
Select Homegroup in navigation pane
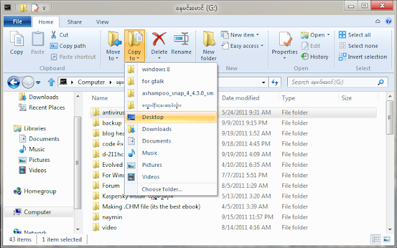(35, 191)
